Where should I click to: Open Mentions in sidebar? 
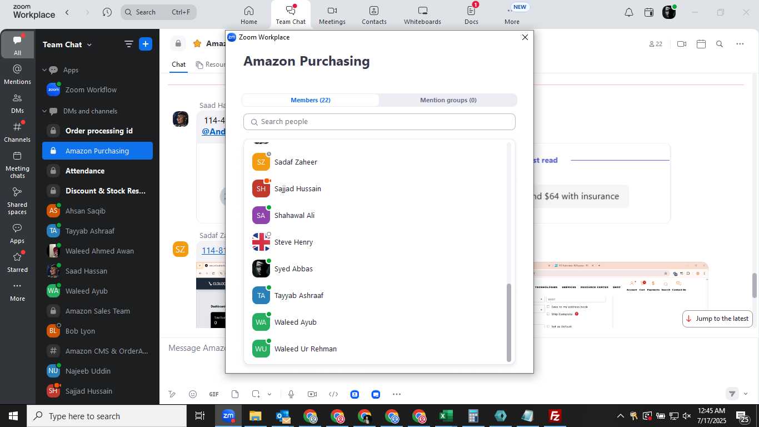tap(17, 75)
